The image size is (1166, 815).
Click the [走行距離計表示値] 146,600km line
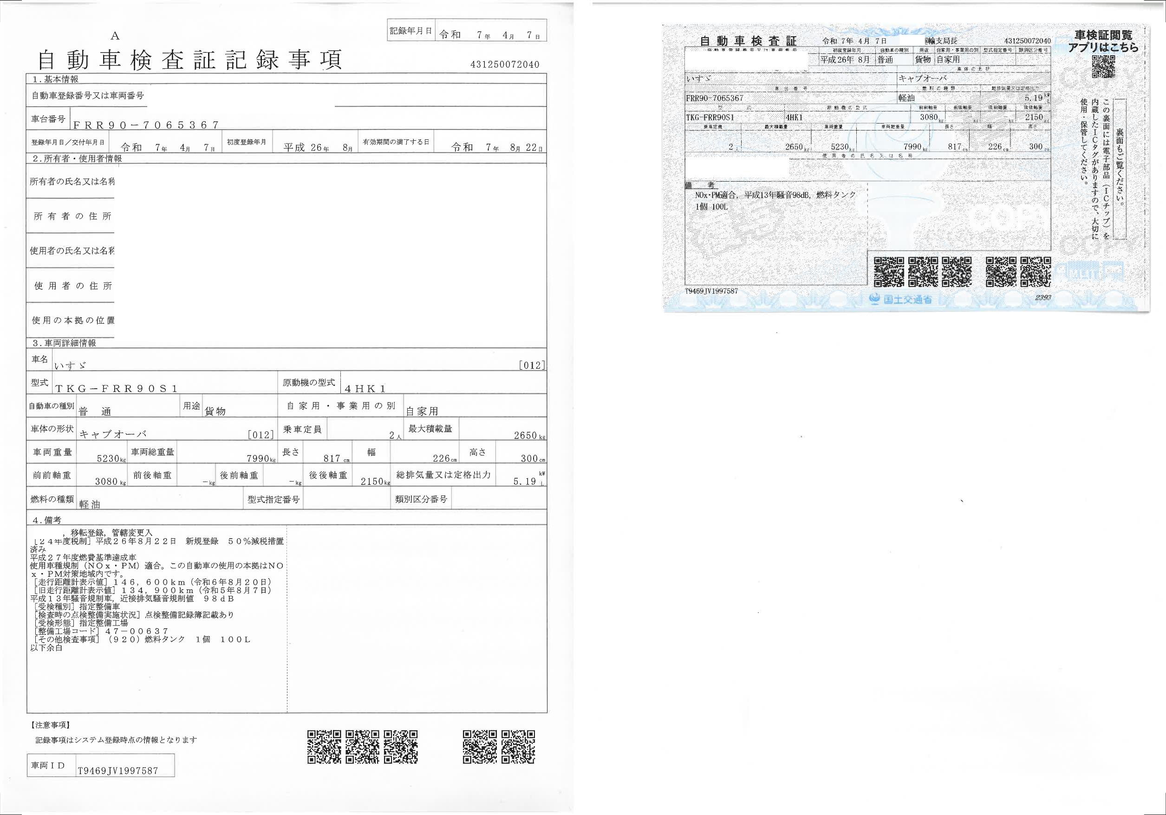pyautogui.click(x=152, y=582)
